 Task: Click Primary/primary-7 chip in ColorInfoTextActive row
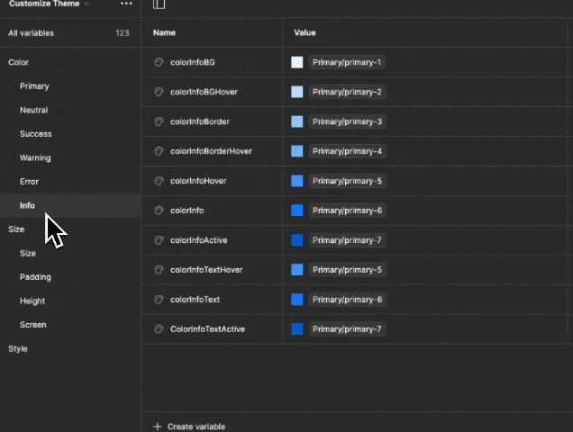pos(347,329)
